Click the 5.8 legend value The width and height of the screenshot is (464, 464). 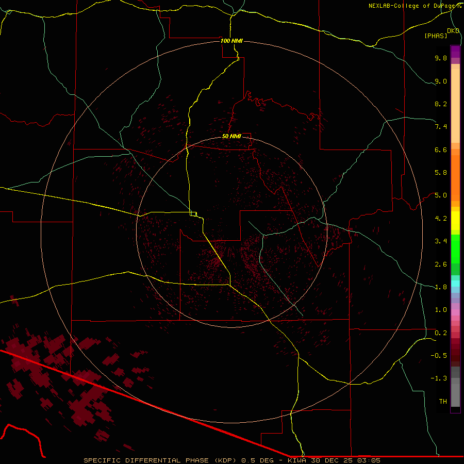click(441, 173)
